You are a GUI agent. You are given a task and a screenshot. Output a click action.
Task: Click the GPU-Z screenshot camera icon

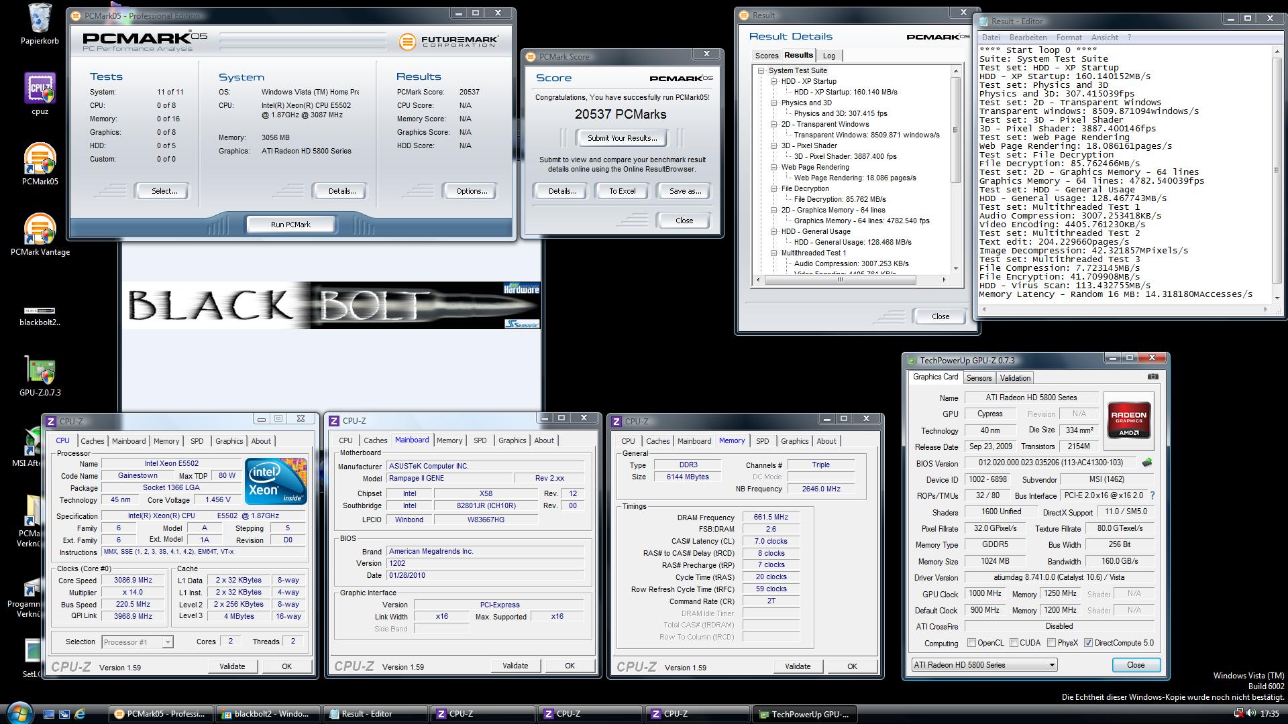[1152, 377]
